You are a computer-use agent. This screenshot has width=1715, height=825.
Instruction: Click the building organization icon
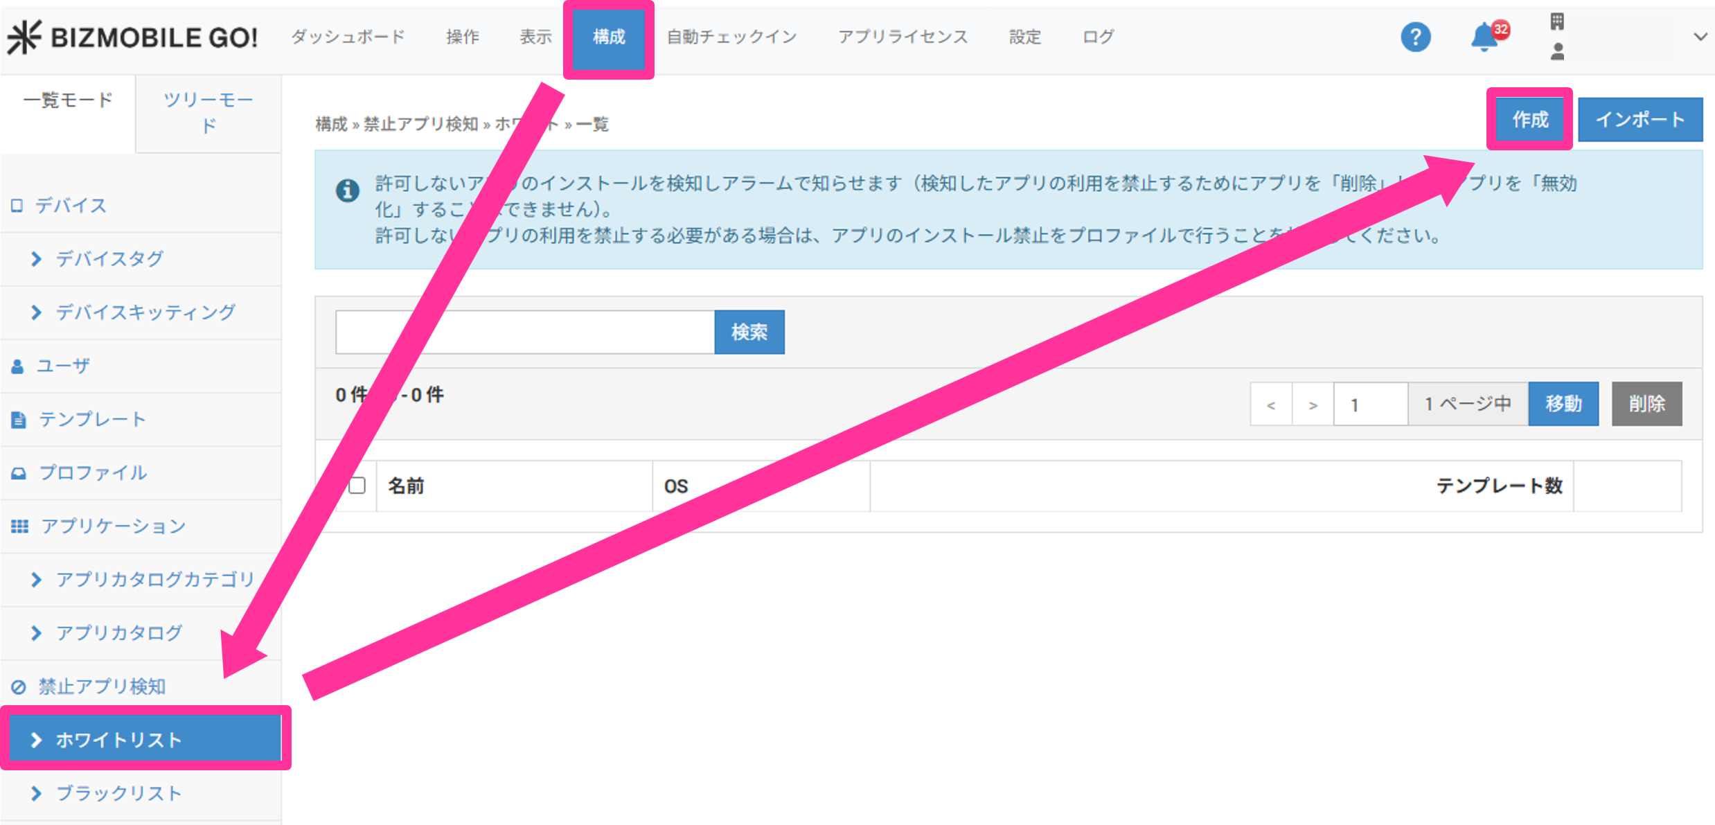[x=1557, y=21]
